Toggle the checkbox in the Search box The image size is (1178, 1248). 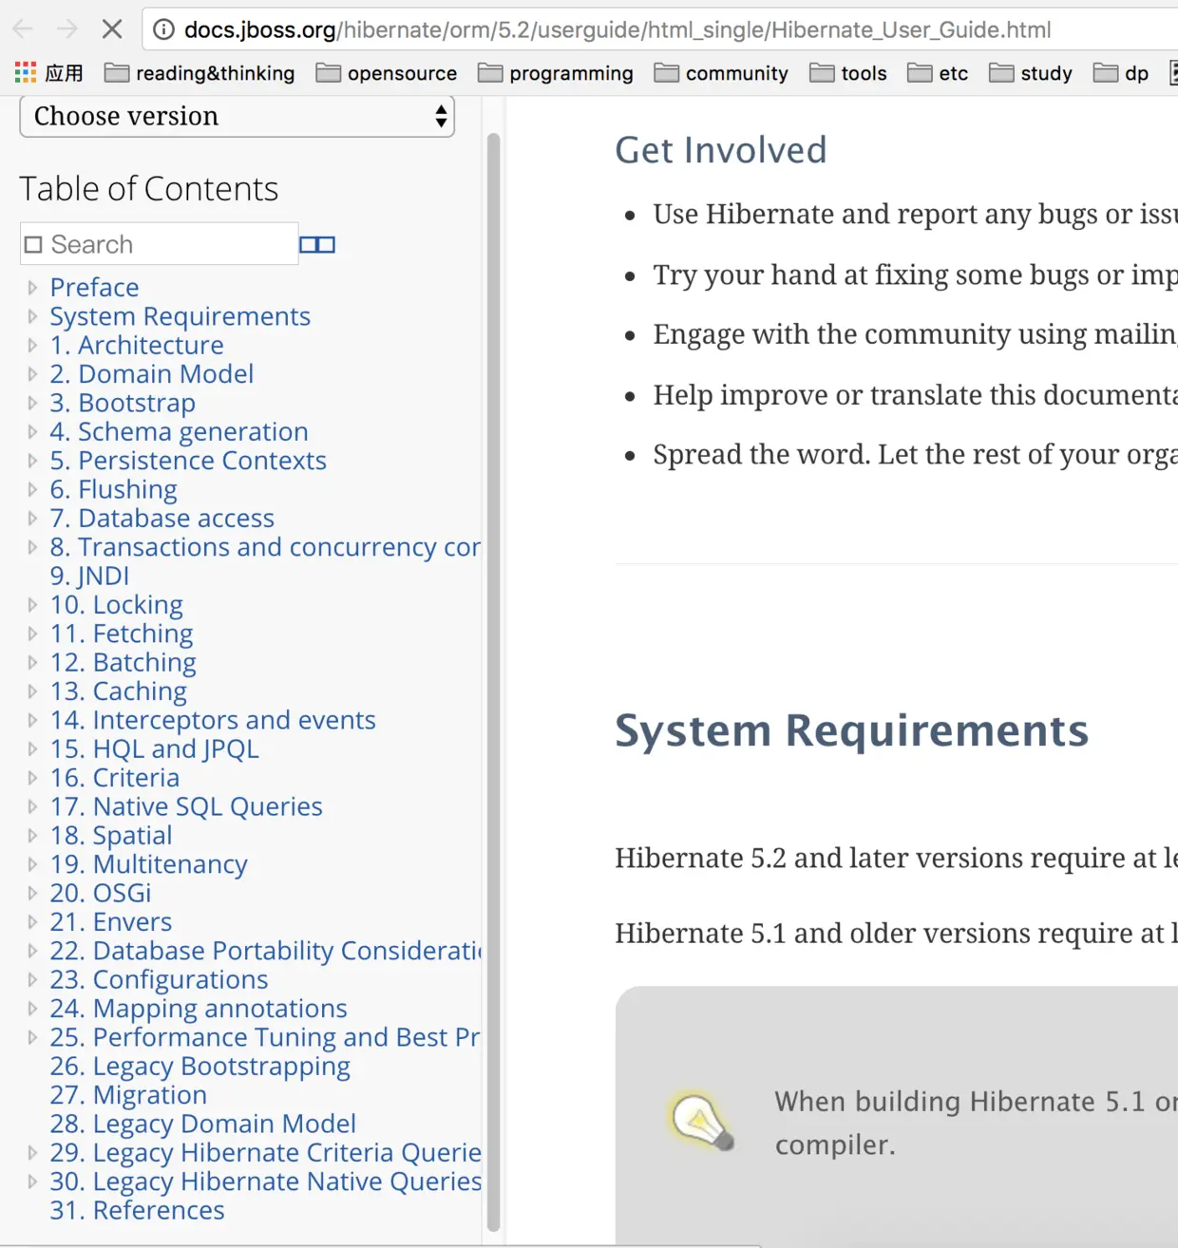(33, 245)
